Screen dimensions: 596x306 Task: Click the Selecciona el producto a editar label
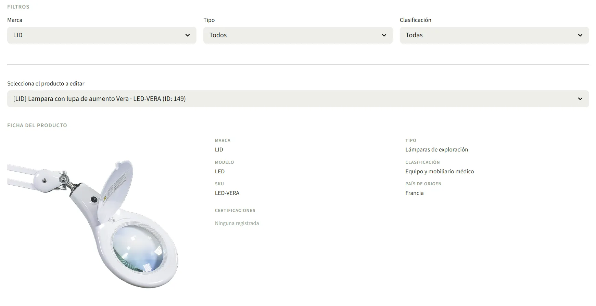pos(46,84)
